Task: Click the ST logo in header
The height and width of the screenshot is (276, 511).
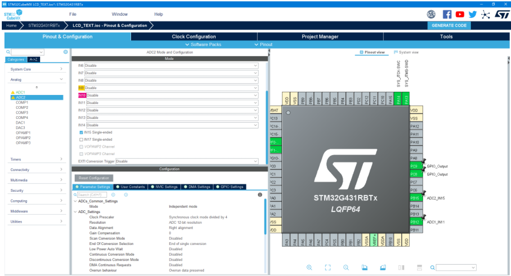Action: pyautogui.click(x=502, y=14)
